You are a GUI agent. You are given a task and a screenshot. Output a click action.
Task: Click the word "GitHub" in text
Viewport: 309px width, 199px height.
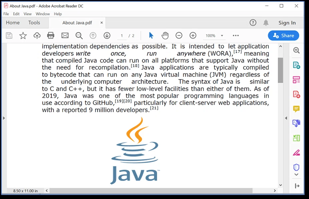pos(103,103)
